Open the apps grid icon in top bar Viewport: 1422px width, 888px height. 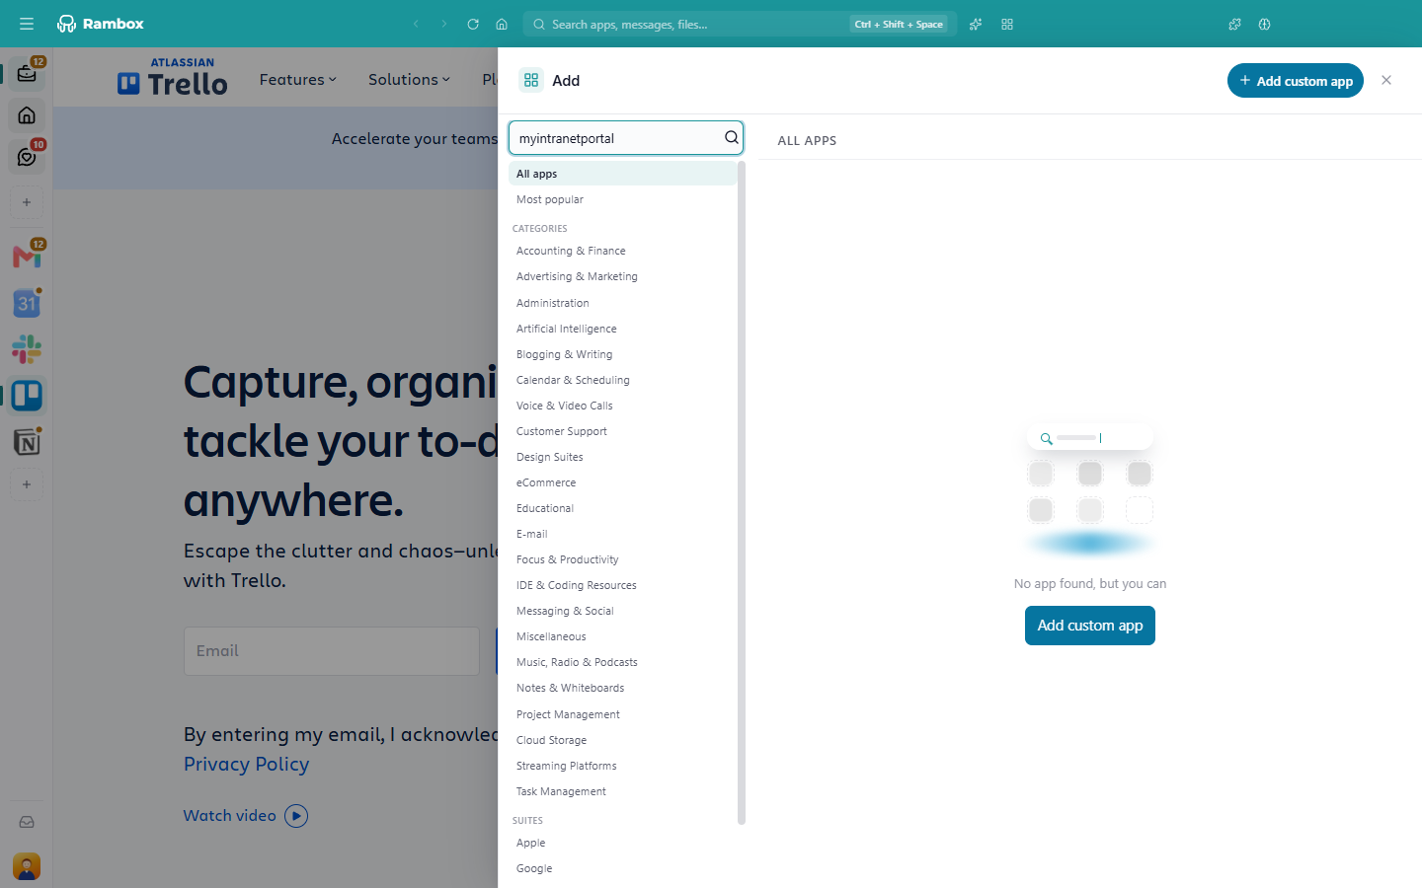1007,24
